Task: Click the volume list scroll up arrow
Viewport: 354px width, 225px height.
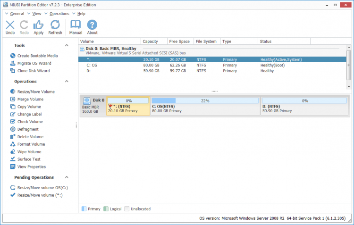Action: [349, 47]
